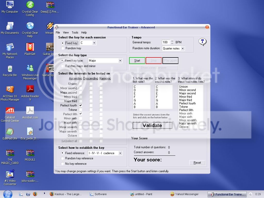264x198 pixels.
Task: Open the Tools menu
Action: click(75, 32)
